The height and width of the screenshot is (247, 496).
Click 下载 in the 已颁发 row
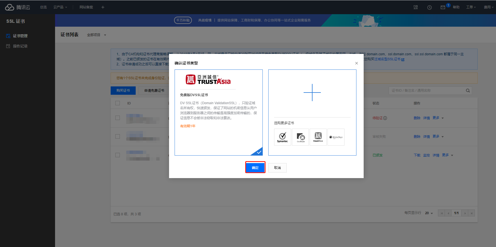pyautogui.click(x=417, y=155)
